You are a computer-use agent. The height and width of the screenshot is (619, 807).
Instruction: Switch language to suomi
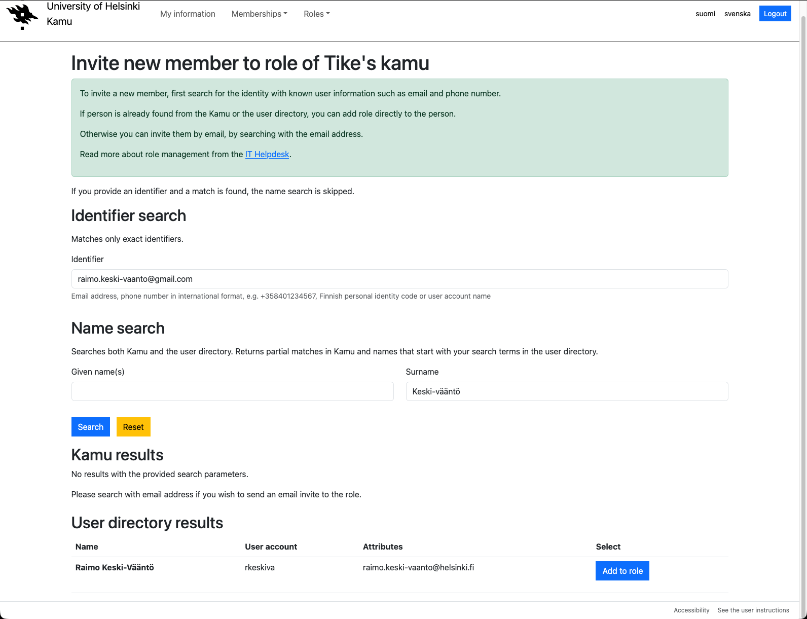(x=705, y=14)
